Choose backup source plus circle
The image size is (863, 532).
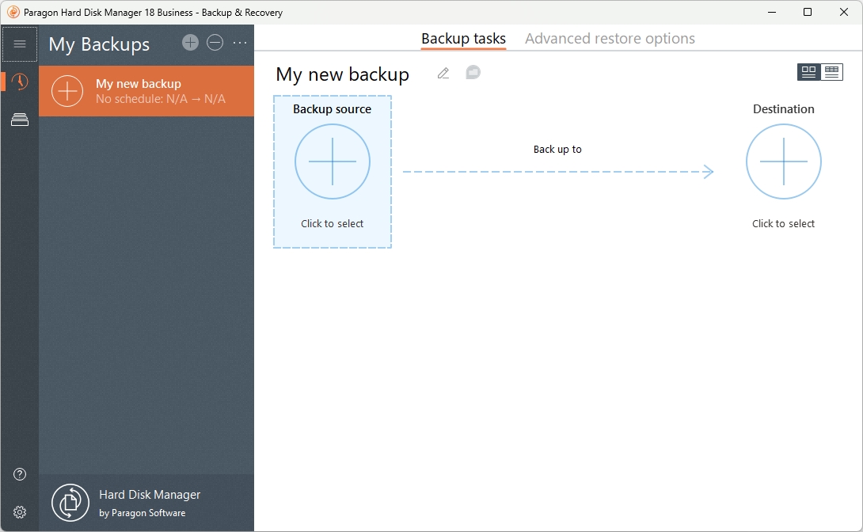(333, 161)
